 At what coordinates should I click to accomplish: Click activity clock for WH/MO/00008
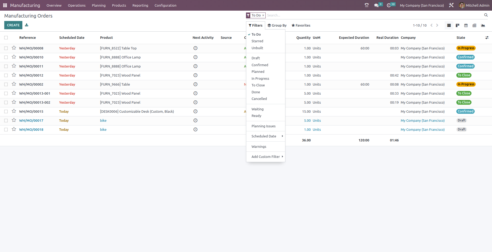[195, 48]
